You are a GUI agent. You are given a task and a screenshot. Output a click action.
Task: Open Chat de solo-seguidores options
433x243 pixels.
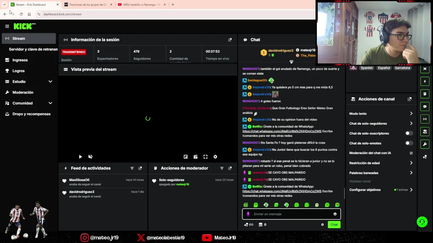[381, 124]
